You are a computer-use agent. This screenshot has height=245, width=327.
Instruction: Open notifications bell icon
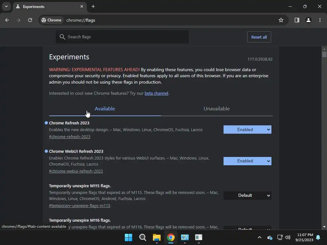coord(318,237)
